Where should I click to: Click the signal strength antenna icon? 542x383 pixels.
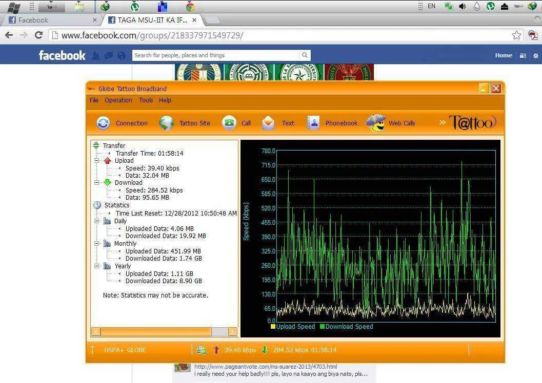click(93, 350)
